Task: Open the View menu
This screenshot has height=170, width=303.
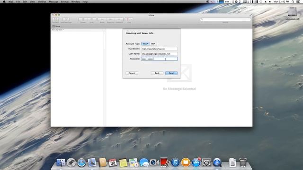Action: [32, 1]
